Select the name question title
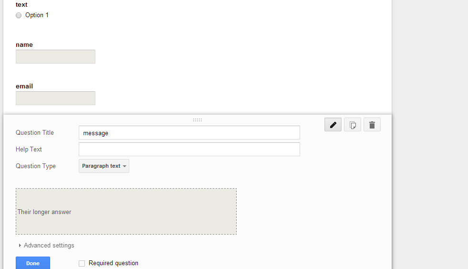The width and height of the screenshot is (468, 269). [x=24, y=44]
